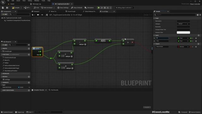The height and width of the screenshot is (114, 202).
Task: Click the Description input field
Action: 183,21
